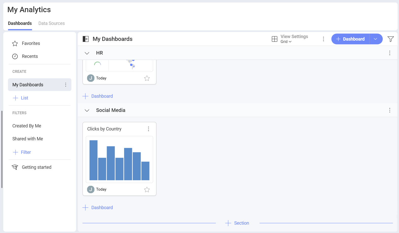Click the My Dashboards heading
Viewport: 399px width, 233px height.
(x=112, y=39)
